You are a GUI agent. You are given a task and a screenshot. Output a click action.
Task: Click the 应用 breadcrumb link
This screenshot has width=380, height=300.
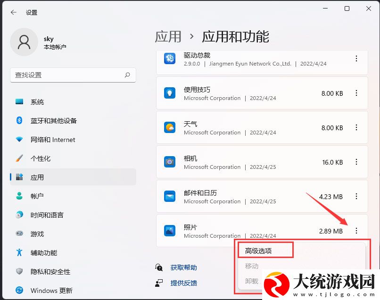point(168,37)
